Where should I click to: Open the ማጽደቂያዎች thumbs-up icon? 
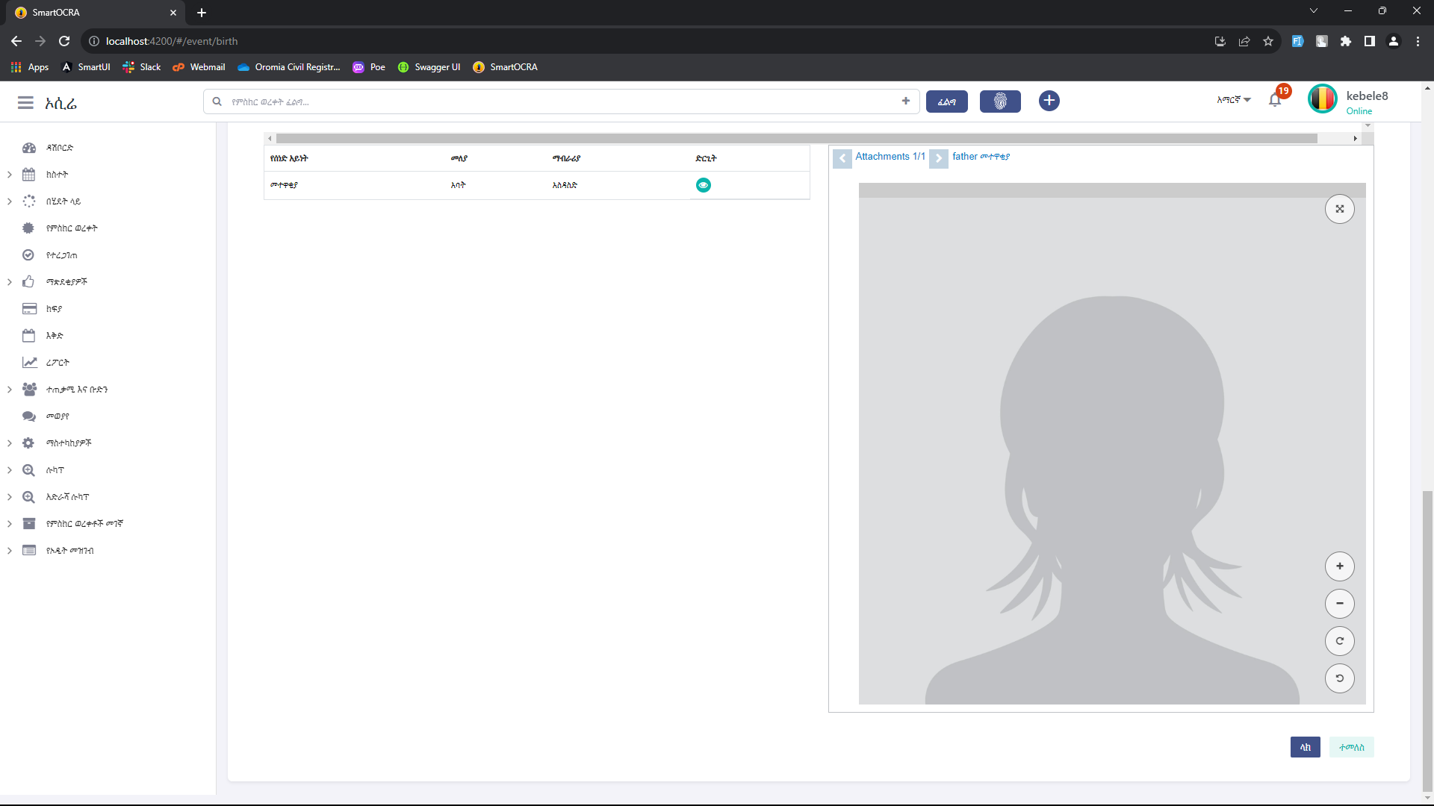tap(29, 282)
